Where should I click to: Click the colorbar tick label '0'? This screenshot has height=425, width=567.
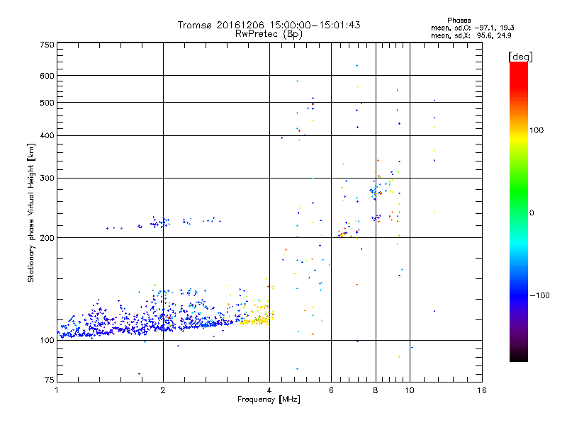(532, 213)
